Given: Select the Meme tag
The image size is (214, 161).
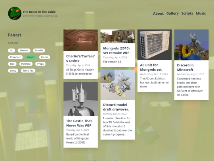Looking at the screenshot, I should pyautogui.click(x=44, y=57).
